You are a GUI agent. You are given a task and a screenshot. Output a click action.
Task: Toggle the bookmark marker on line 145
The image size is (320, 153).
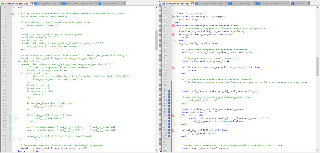(169, 100)
